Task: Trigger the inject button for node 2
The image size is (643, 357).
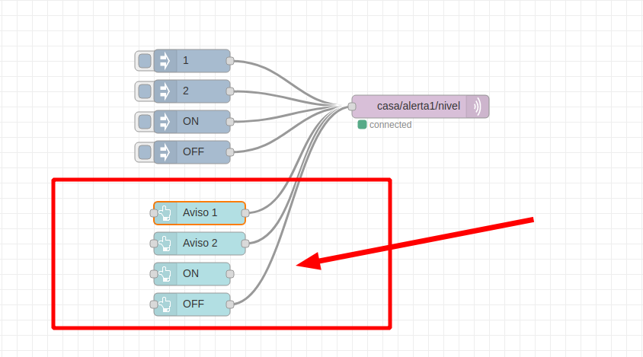Action: click(x=144, y=91)
